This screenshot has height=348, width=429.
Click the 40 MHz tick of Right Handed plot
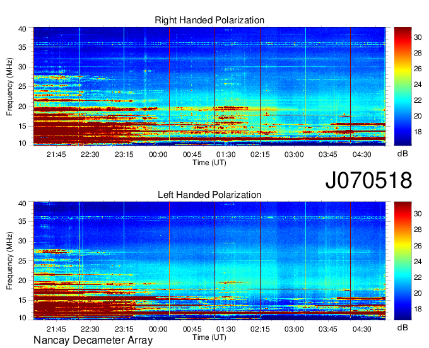coord(22,29)
